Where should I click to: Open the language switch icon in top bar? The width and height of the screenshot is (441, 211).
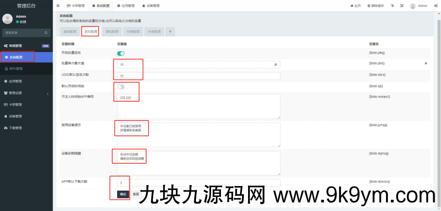392,6
